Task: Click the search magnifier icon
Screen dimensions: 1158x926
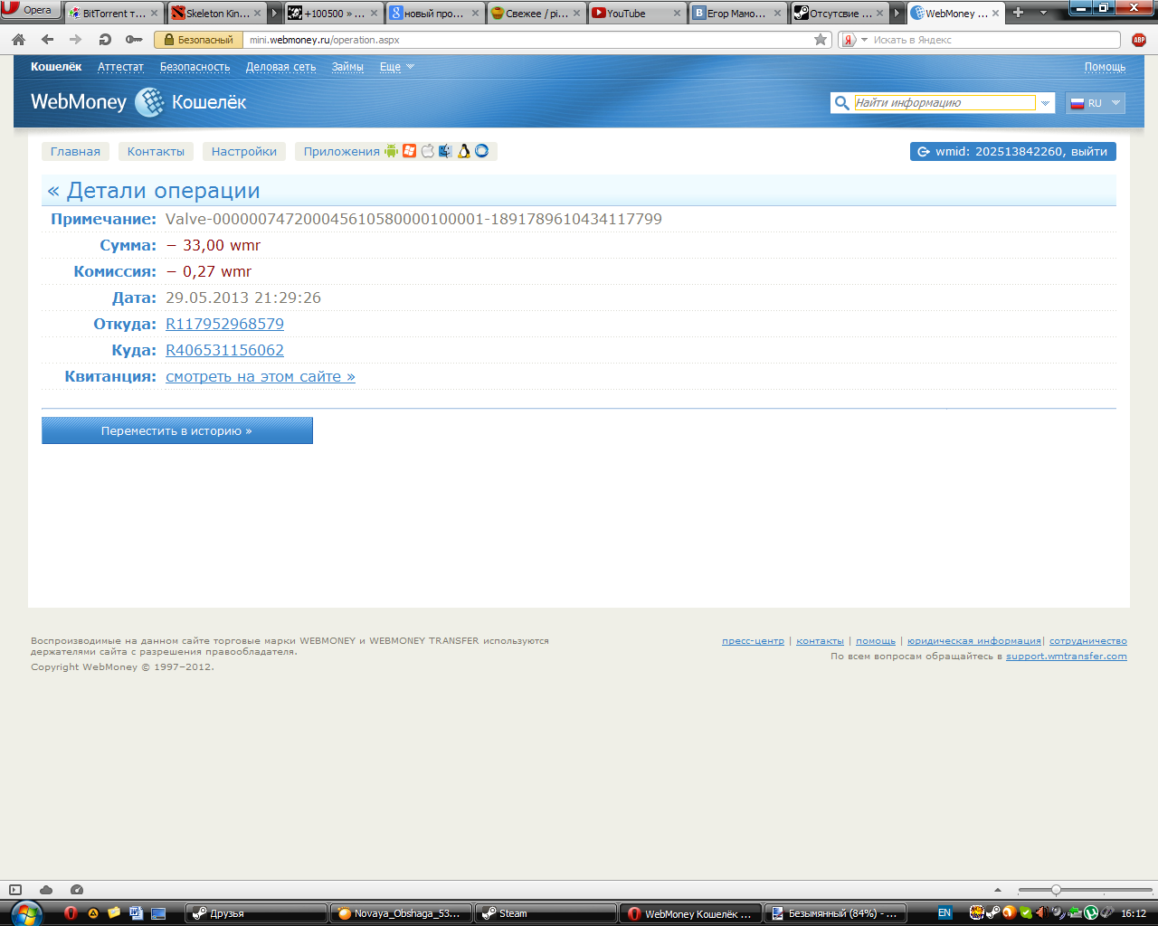Action: pos(841,103)
